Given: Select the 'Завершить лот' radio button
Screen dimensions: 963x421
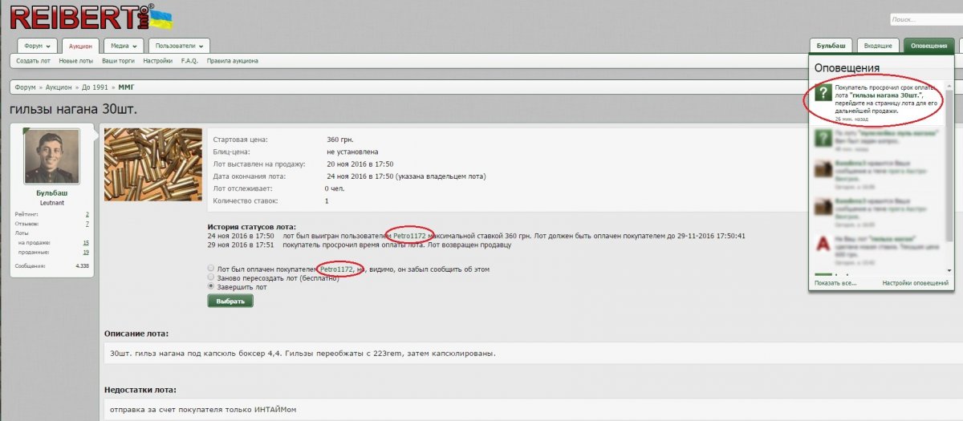Looking at the screenshot, I should pos(211,286).
